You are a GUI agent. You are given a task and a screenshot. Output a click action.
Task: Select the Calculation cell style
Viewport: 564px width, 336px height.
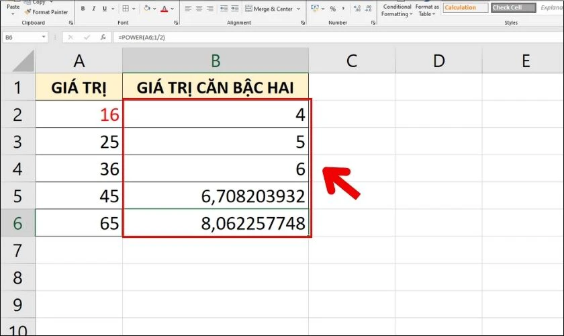pyautogui.click(x=465, y=7)
